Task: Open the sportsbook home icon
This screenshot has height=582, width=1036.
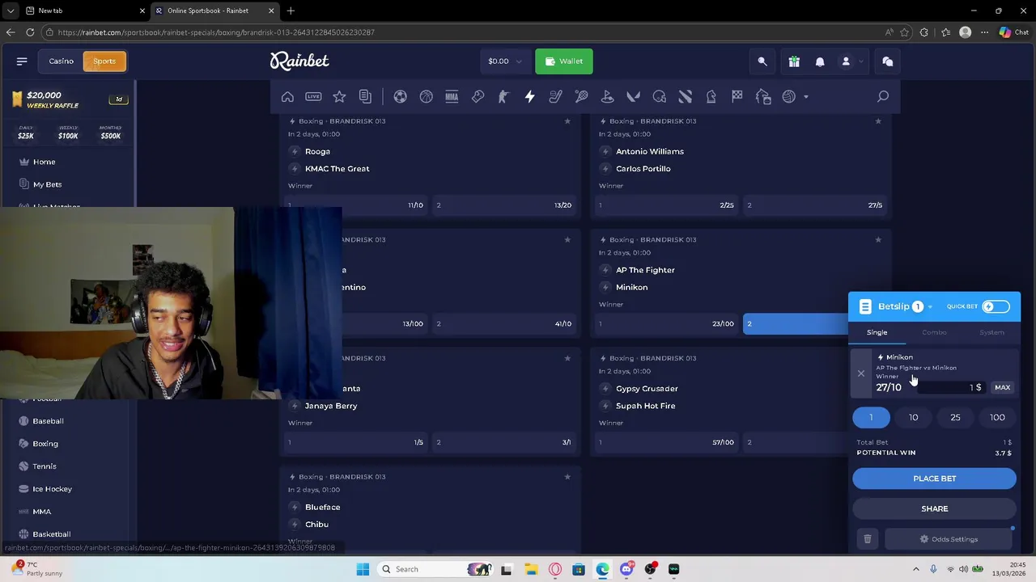Action: click(x=287, y=97)
